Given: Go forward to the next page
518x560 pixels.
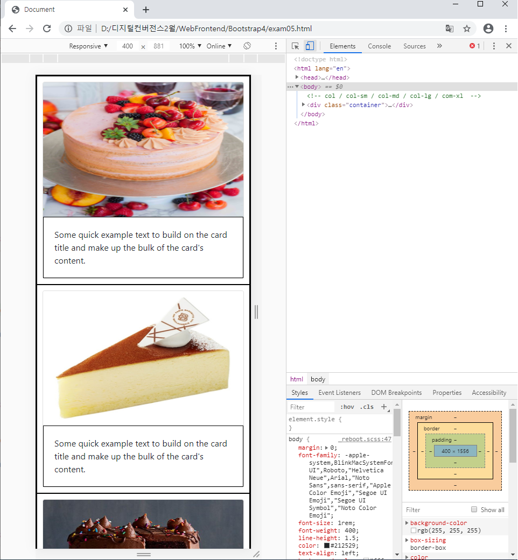Looking at the screenshot, I should 30,29.
